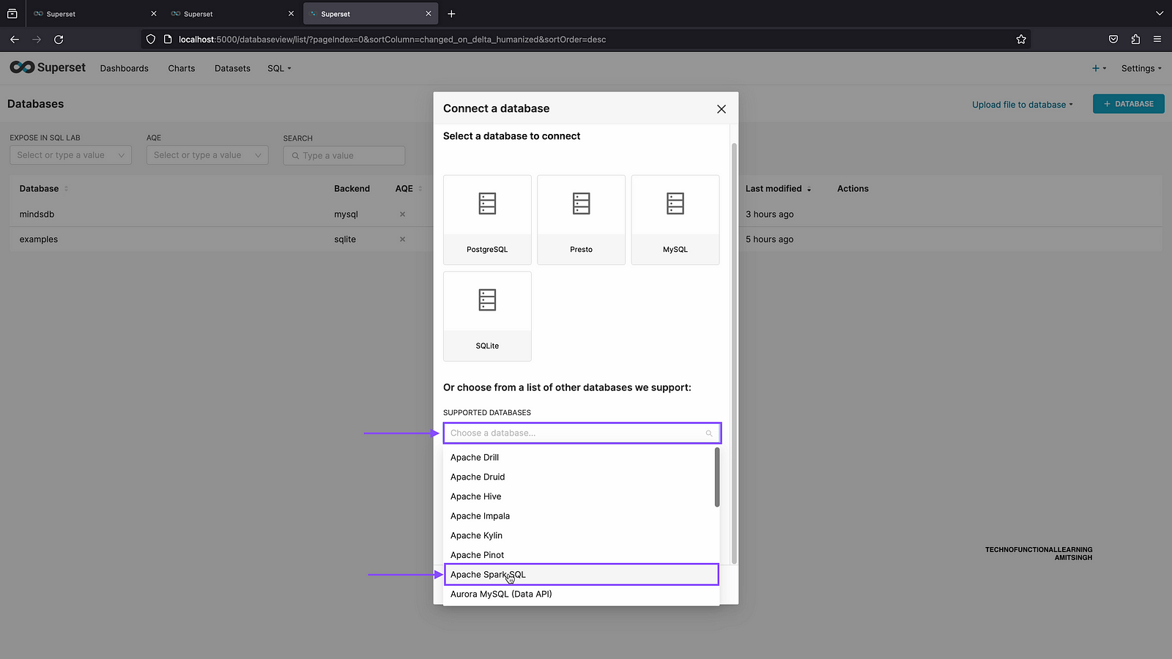Bookmark this page with the star icon
This screenshot has width=1172, height=659.
pyautogui.click(x=1021, y=40)
